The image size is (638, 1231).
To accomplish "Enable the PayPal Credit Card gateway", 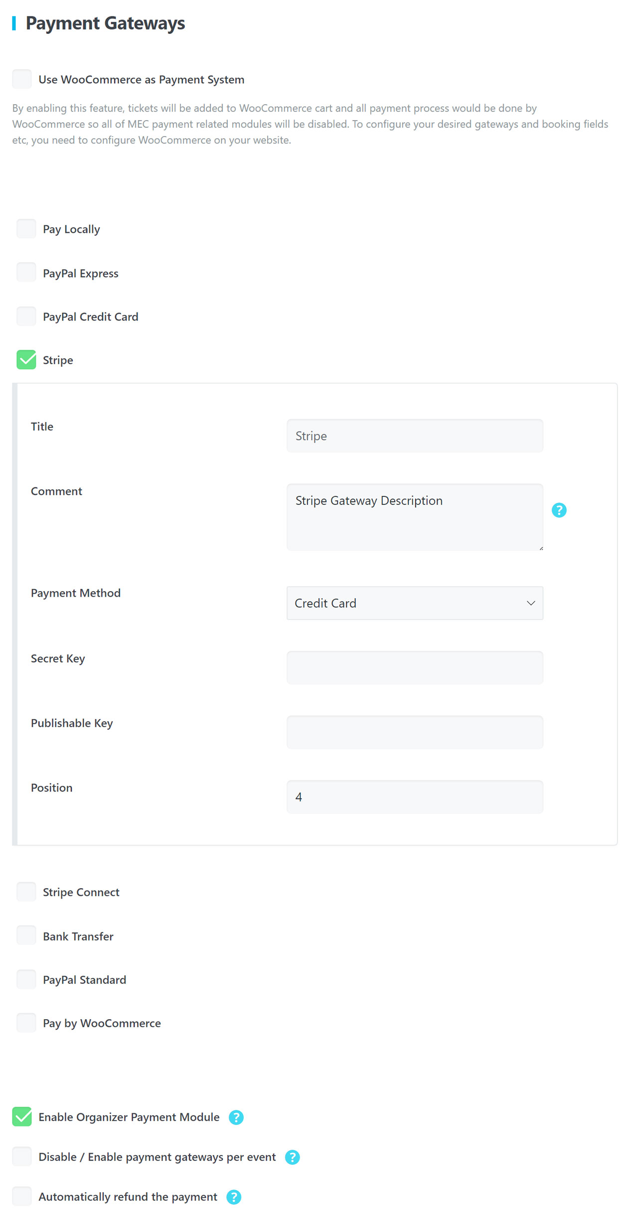I will tap(26, 316).
